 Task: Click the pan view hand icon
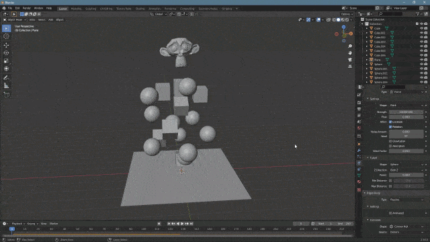[x=350, y=53]
